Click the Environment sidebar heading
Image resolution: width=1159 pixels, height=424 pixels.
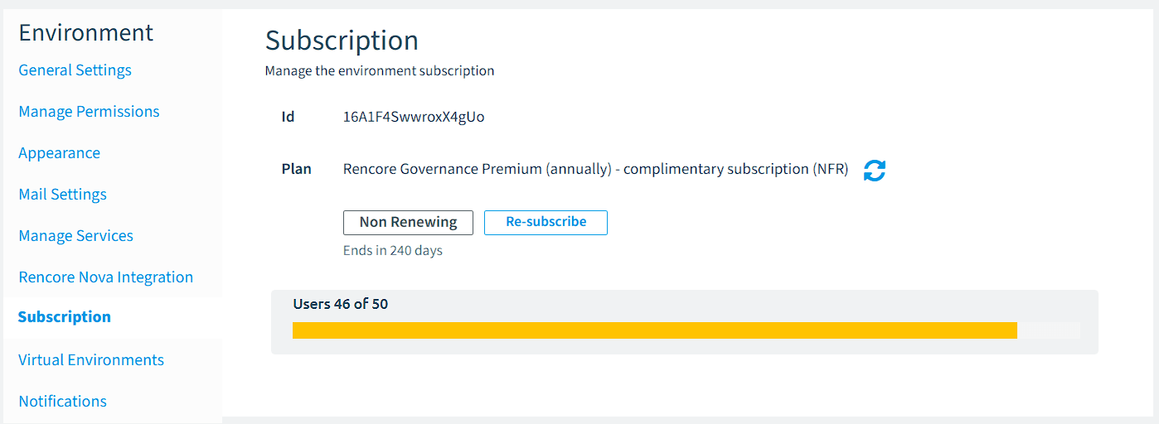pyautogui.click(x=86, y=32)
